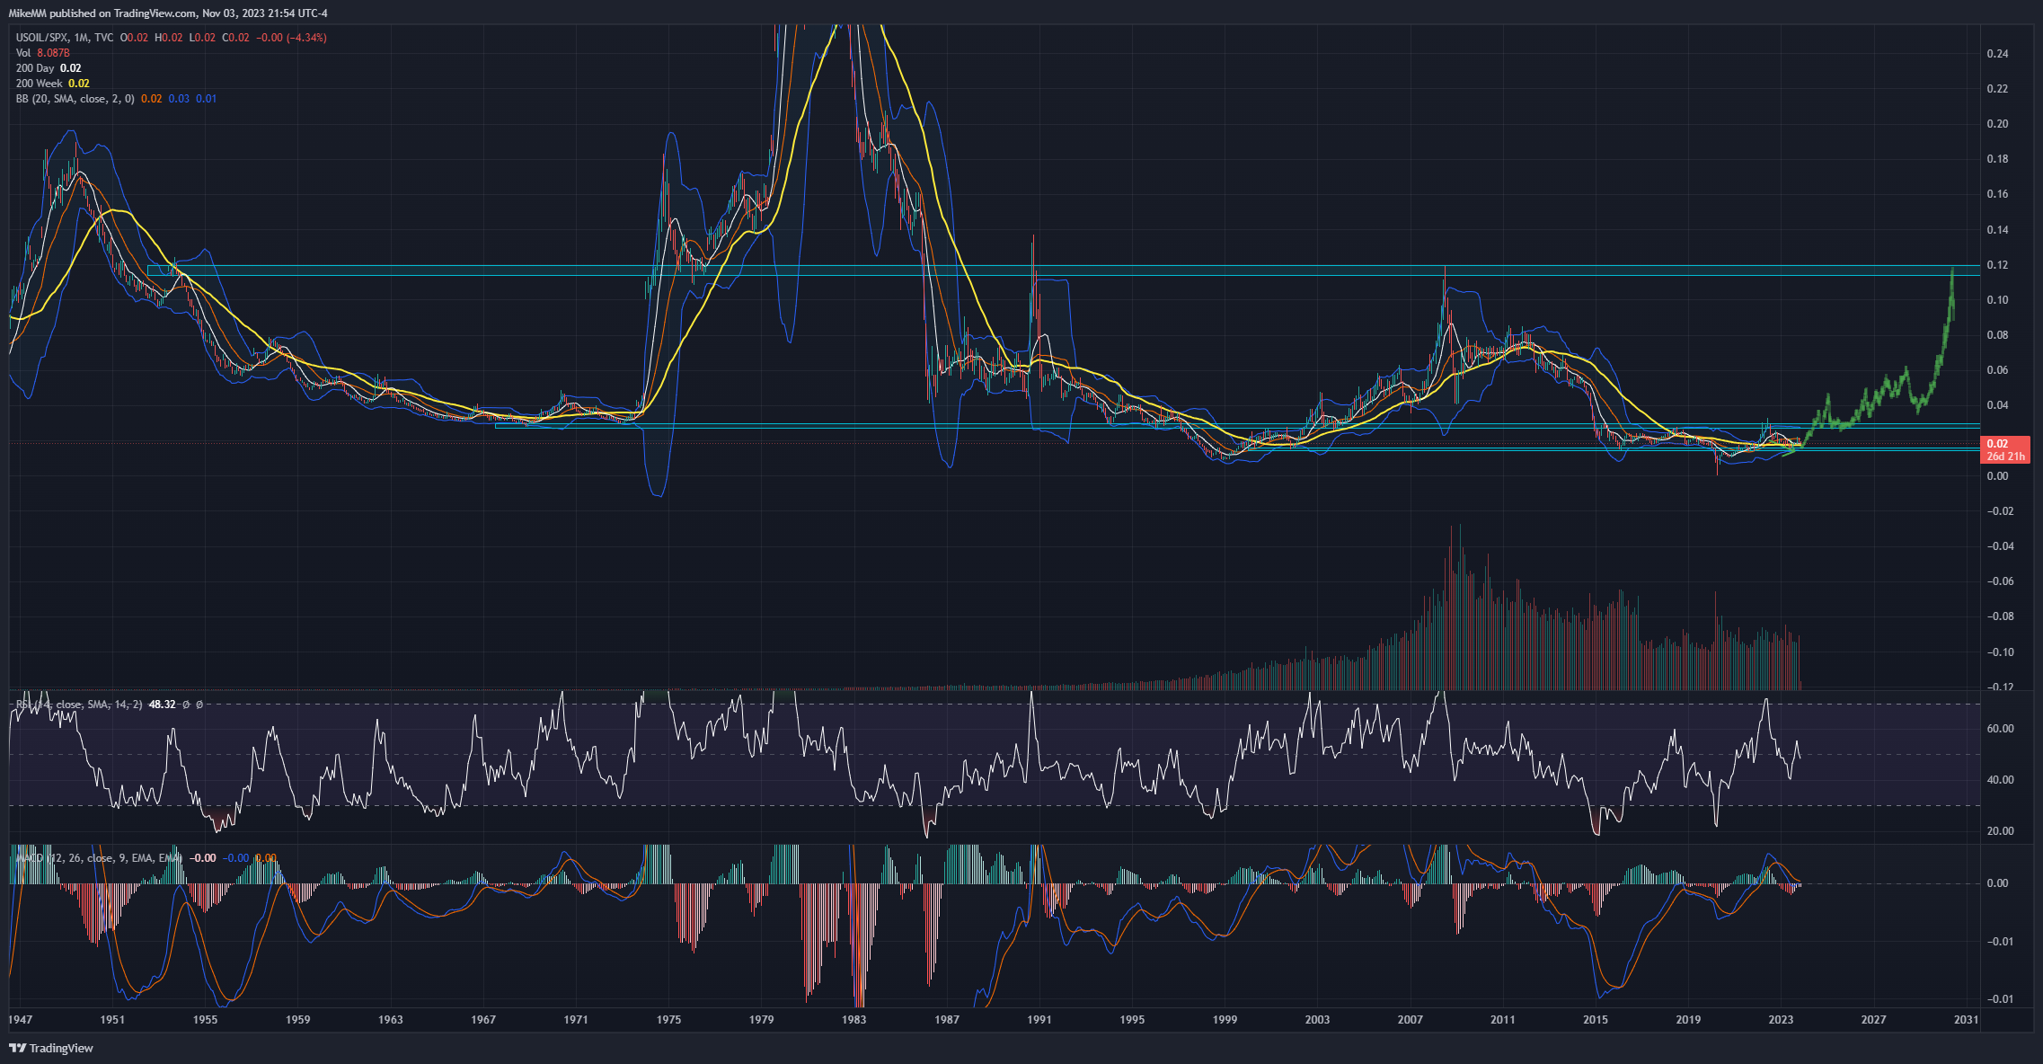Click the 1967 year on time axis

tap(483, 1020)
